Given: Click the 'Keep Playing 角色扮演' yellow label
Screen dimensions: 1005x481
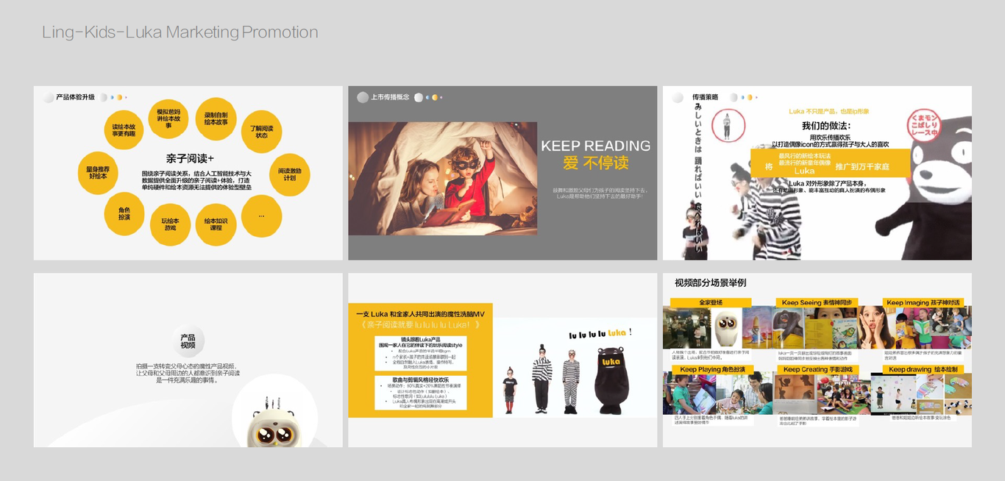Looking at the screenshot, I should point(712,369).
